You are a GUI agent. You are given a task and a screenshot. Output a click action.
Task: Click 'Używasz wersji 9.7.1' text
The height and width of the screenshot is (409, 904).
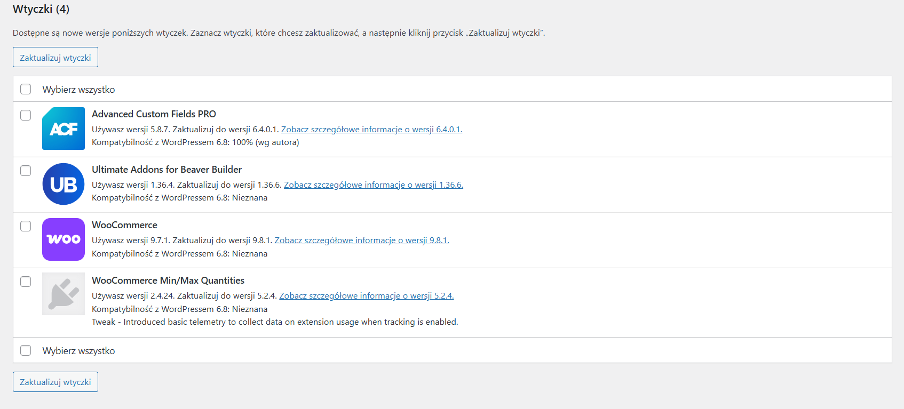(131, 240)
